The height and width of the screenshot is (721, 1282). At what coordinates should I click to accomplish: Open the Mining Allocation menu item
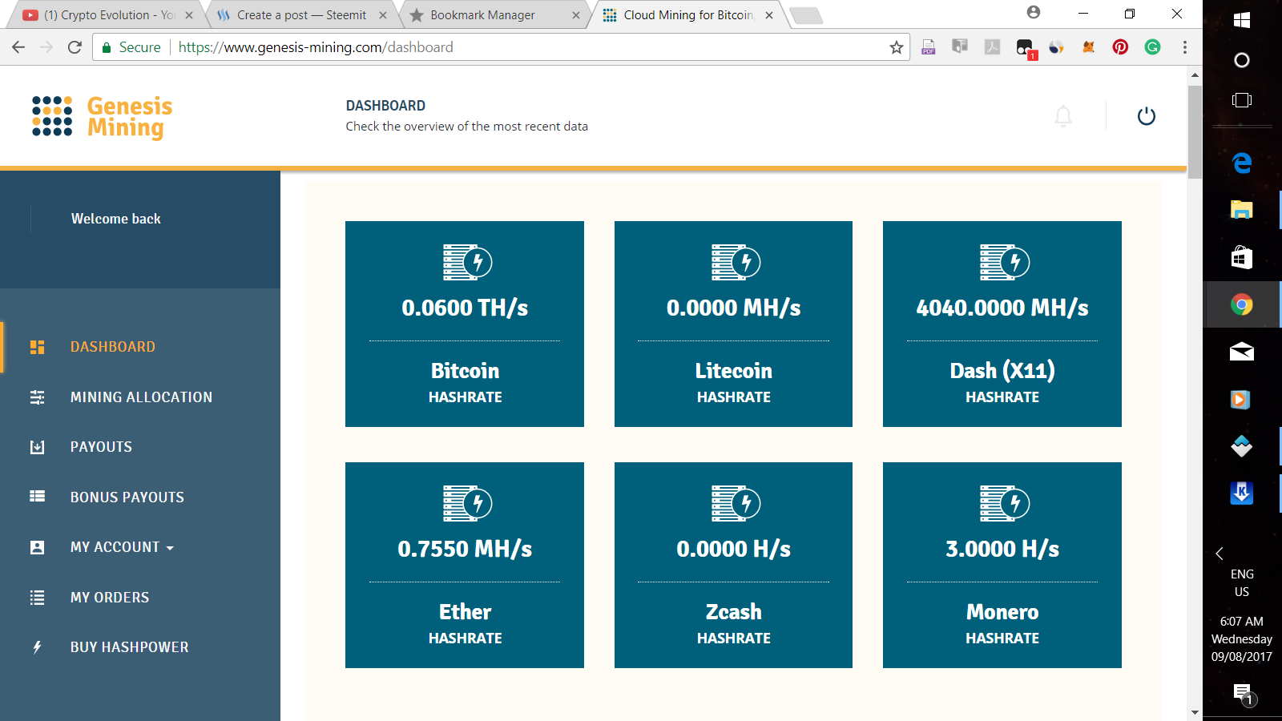click(x=142, y=397)
